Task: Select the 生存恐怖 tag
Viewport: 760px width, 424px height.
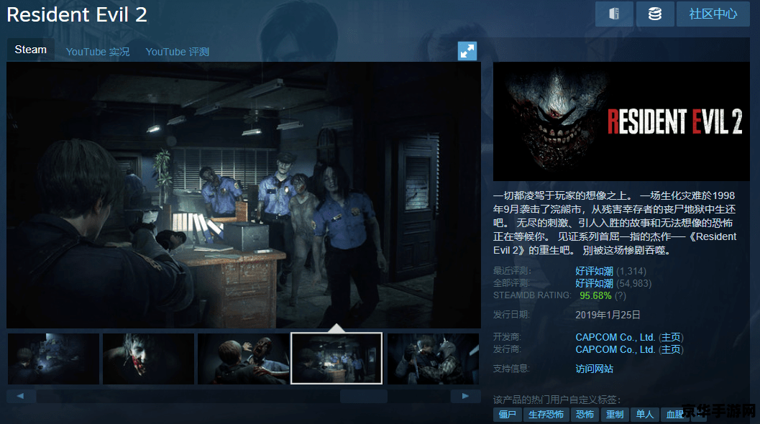Action: tap(546, 415)
